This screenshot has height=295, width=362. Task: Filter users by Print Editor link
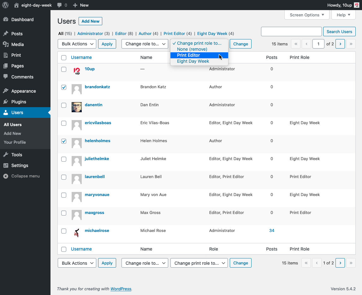174,34
